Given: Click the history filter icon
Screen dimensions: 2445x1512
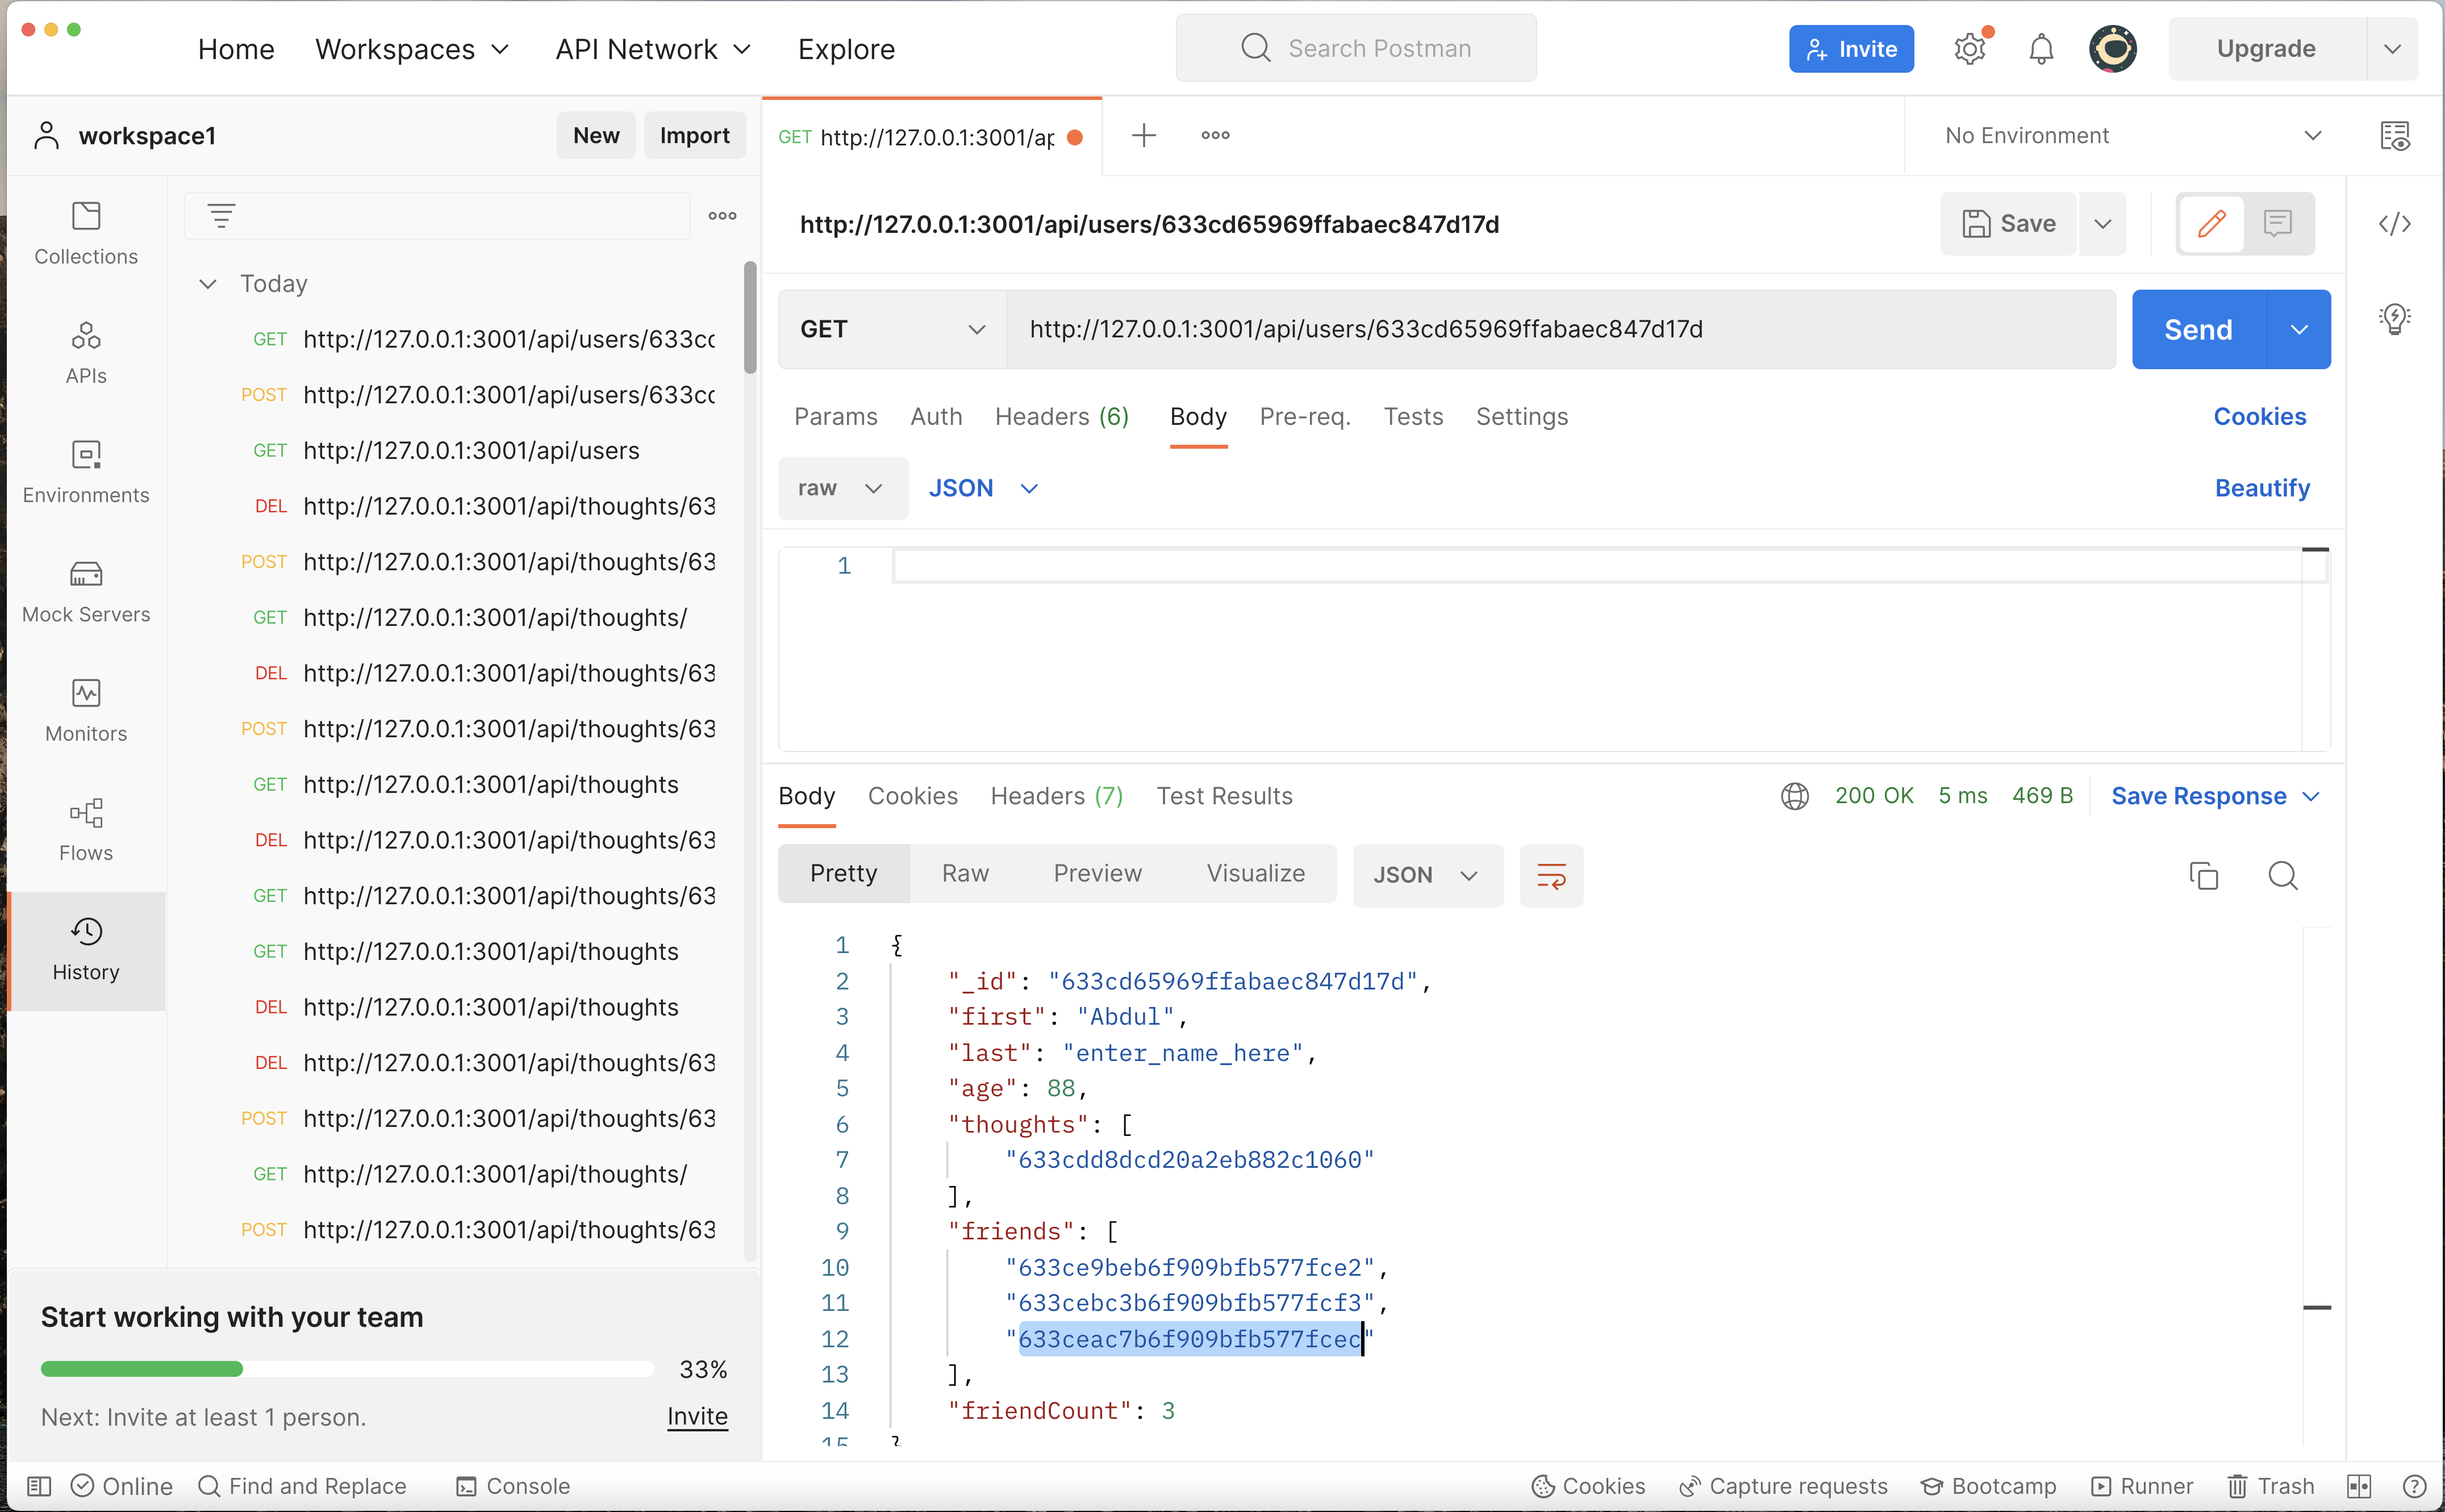Looking at the screenshot, I should coord(221,215).
